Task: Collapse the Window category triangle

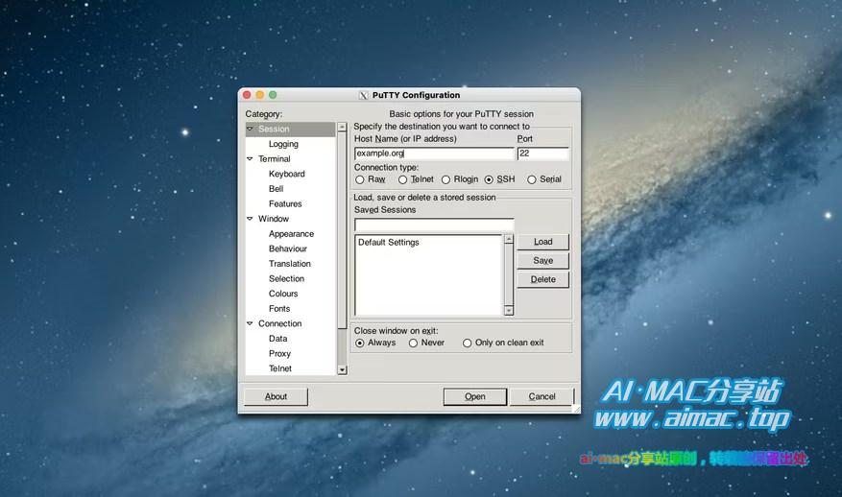Action: point(250,219)
